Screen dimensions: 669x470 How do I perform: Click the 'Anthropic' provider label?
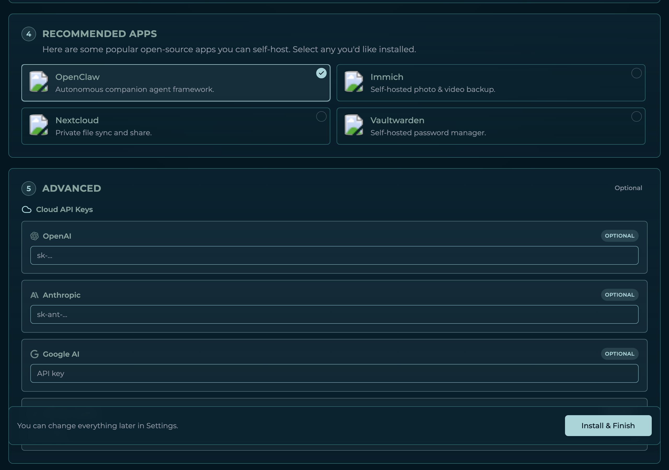[x=61, y=295]
